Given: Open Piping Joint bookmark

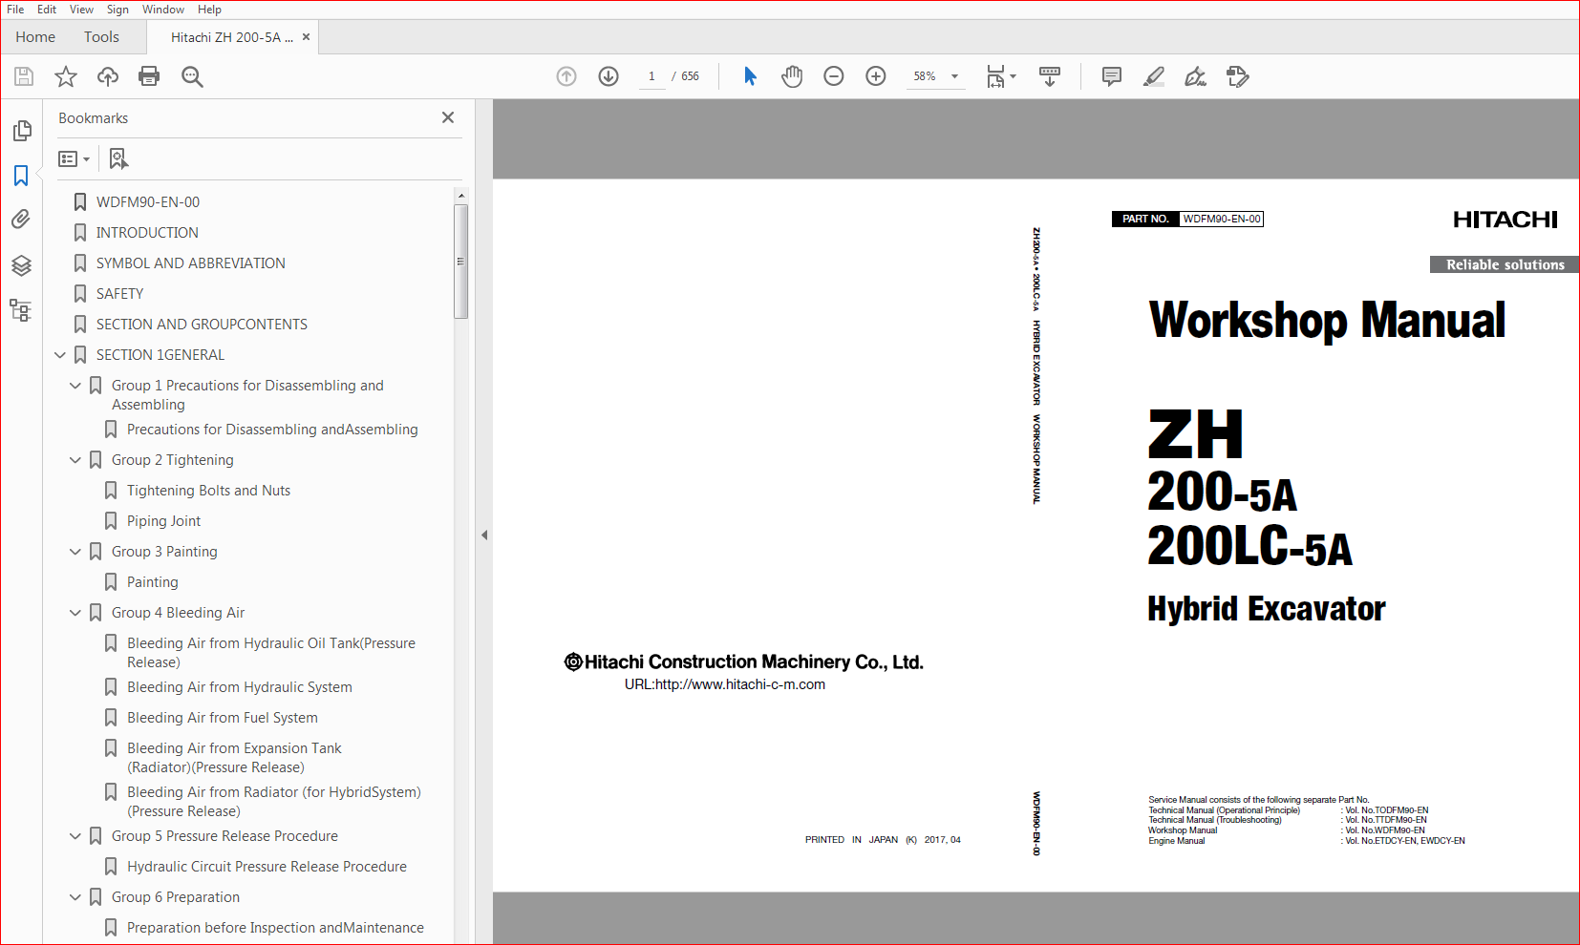Looking at the screenshot, I should 163,521.
